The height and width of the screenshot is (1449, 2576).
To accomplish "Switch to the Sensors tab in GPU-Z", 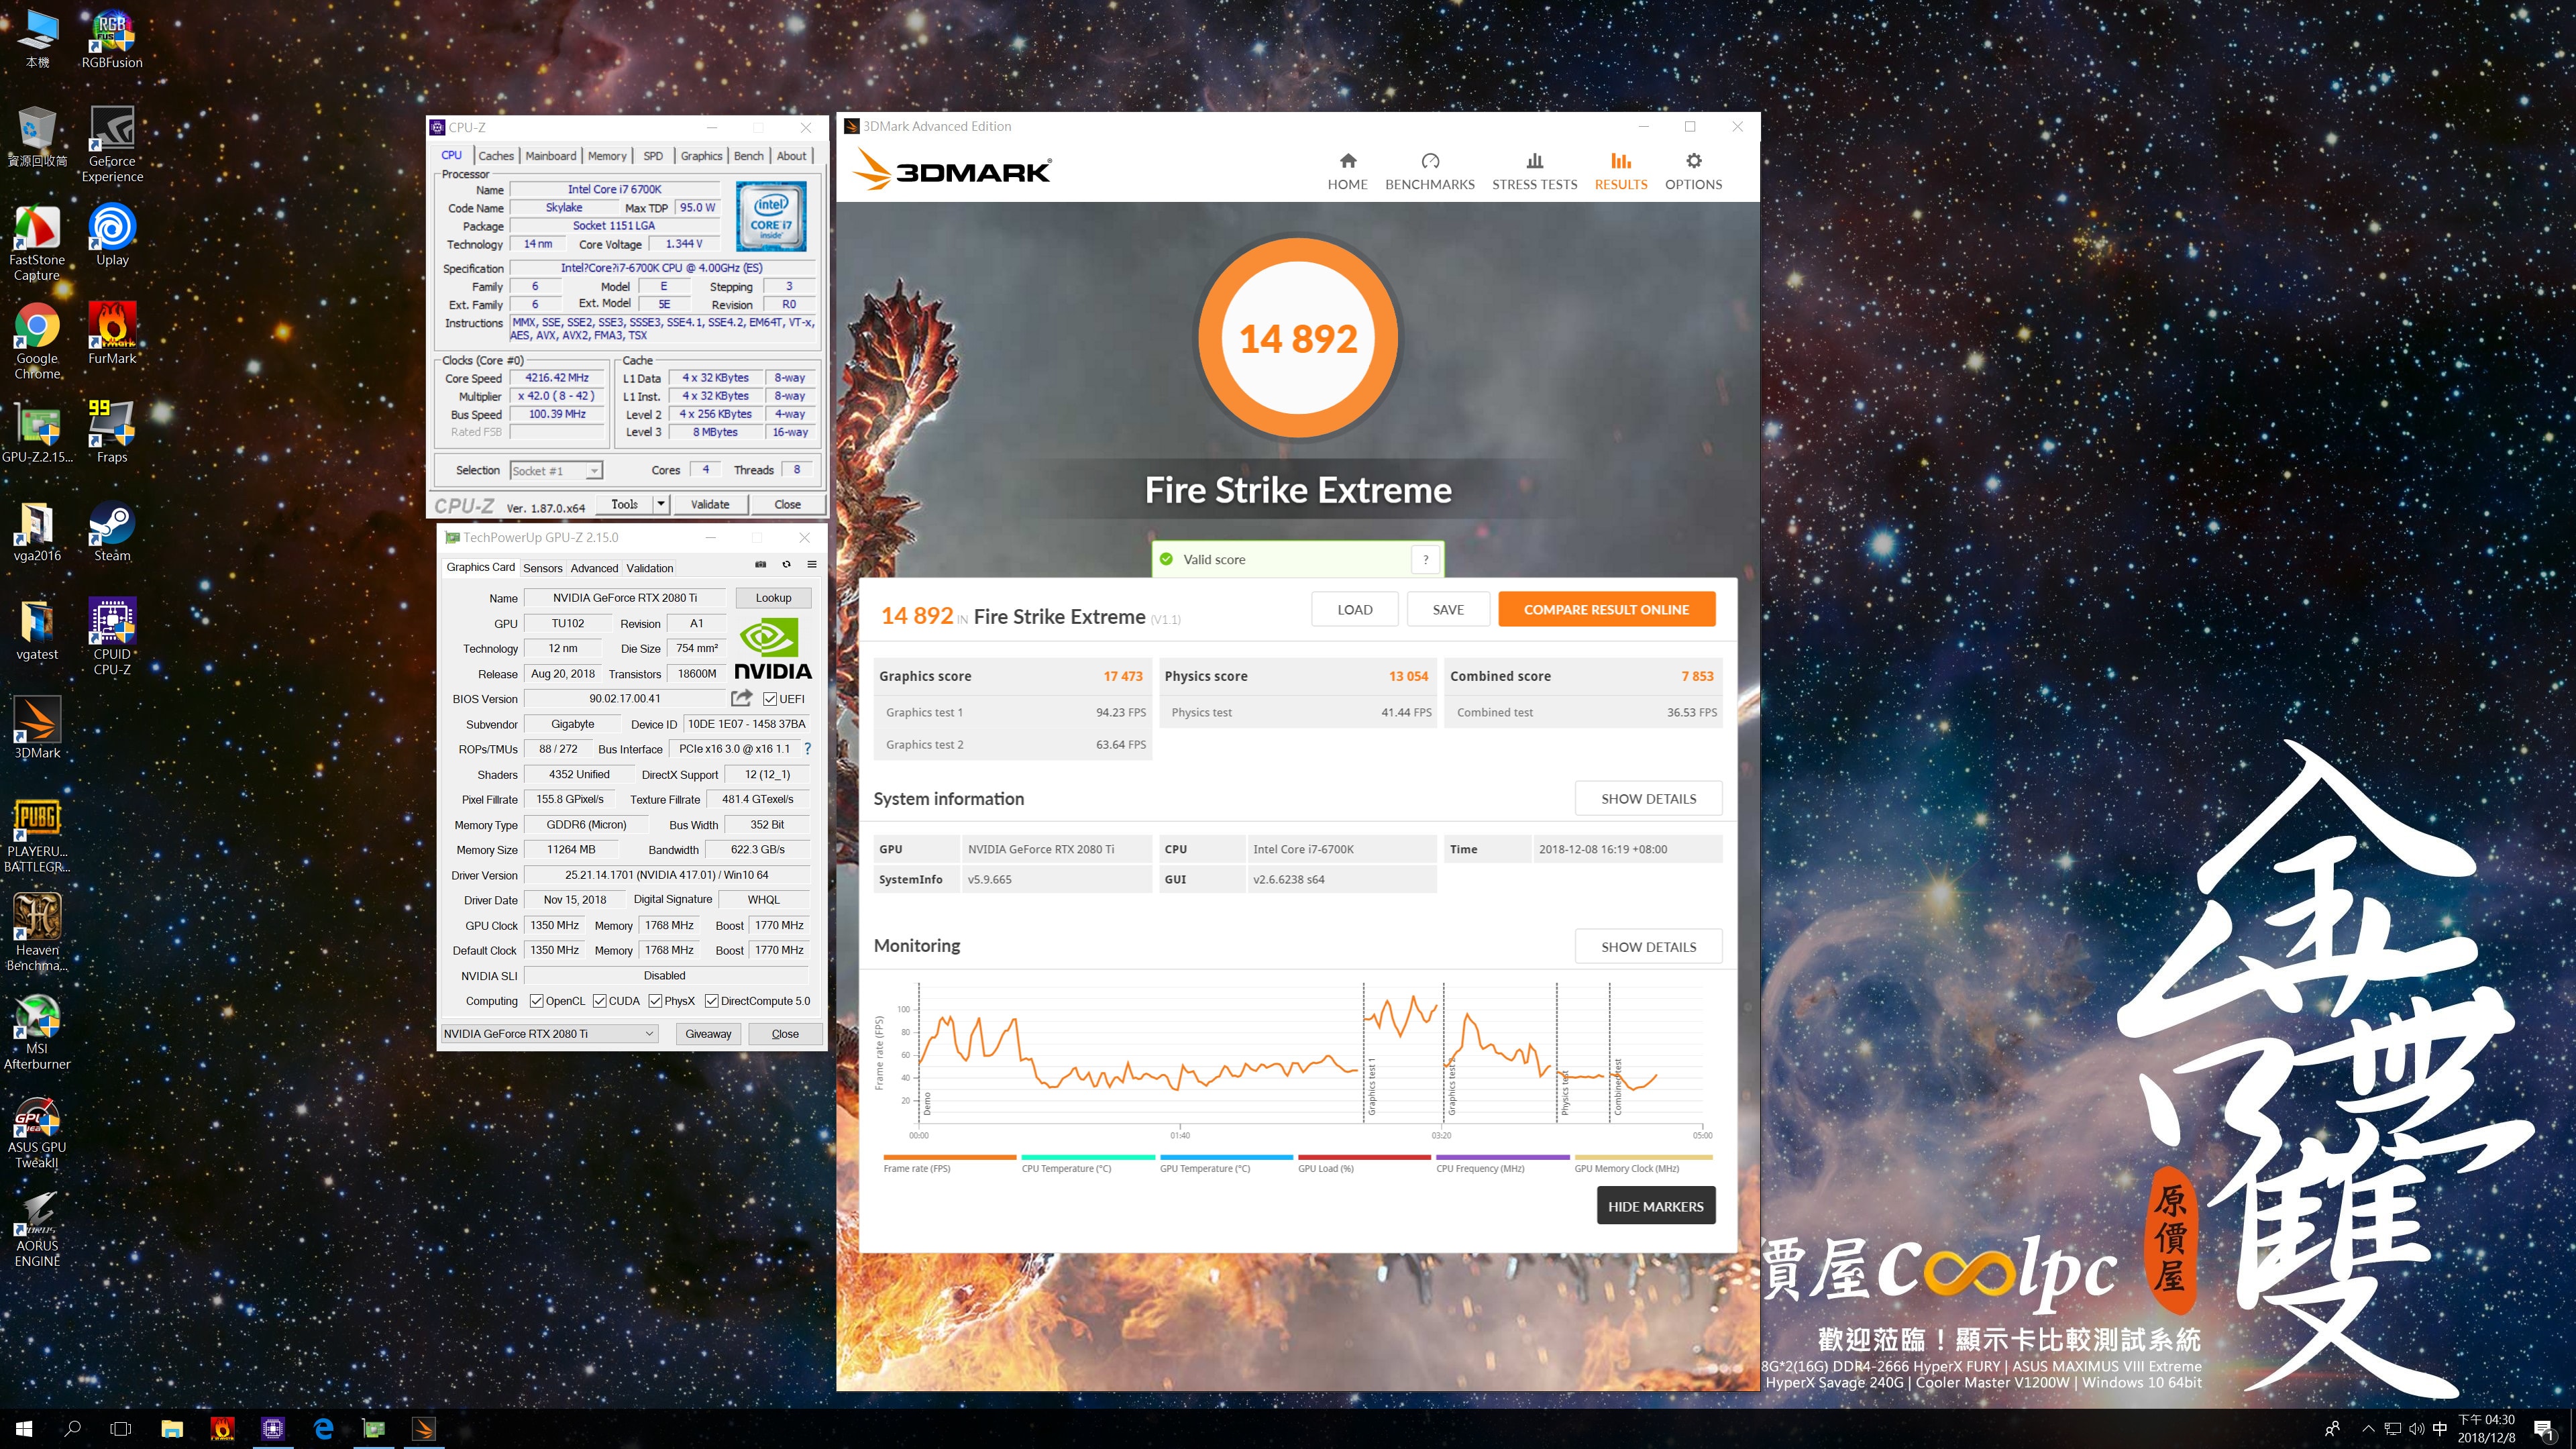I will tap(543, 568).
